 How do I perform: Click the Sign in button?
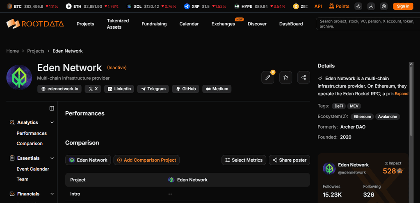tap(403, 7)
